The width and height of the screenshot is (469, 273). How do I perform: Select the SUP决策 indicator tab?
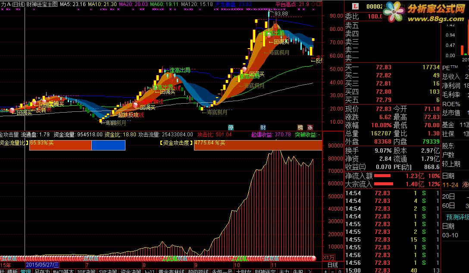coord(108,271)
